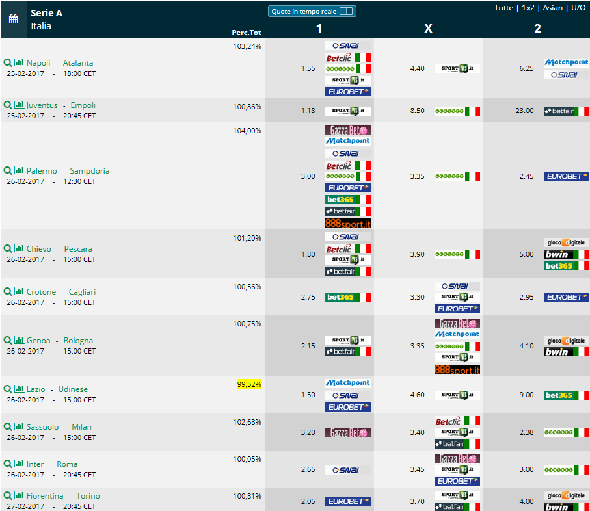The width and height of the screenshot is (590, 511).
Task: Click the 4.40 draw odds for Napoli - Atalanta
Action: pos(417,68)
